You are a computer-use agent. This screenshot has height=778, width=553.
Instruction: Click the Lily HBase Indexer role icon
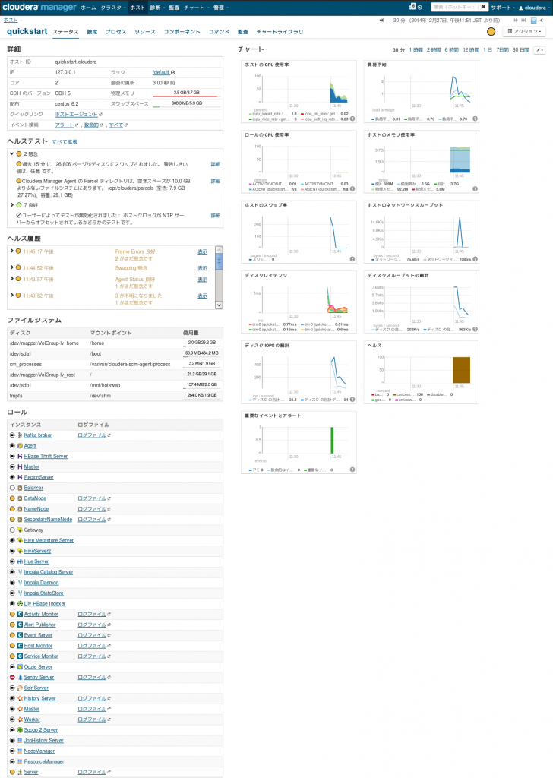[x=20, y=604]
